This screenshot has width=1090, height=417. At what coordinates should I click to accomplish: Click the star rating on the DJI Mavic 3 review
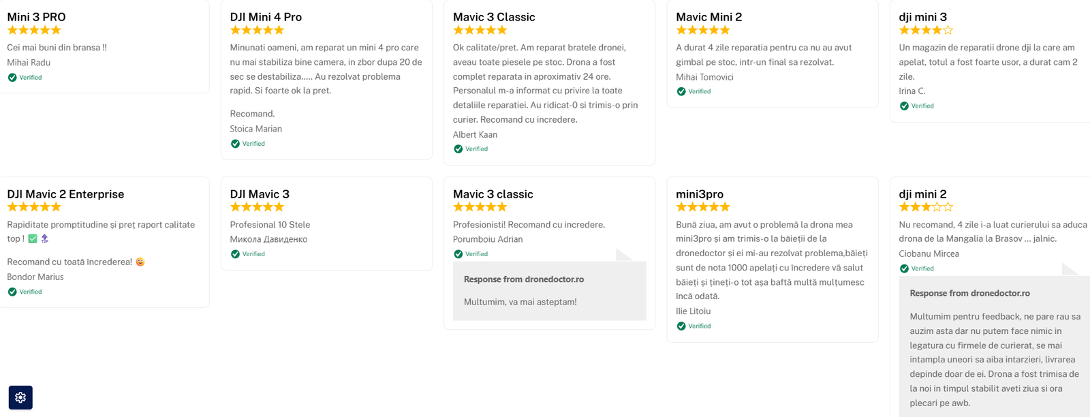pyautogui.click(x=257, y=207)
